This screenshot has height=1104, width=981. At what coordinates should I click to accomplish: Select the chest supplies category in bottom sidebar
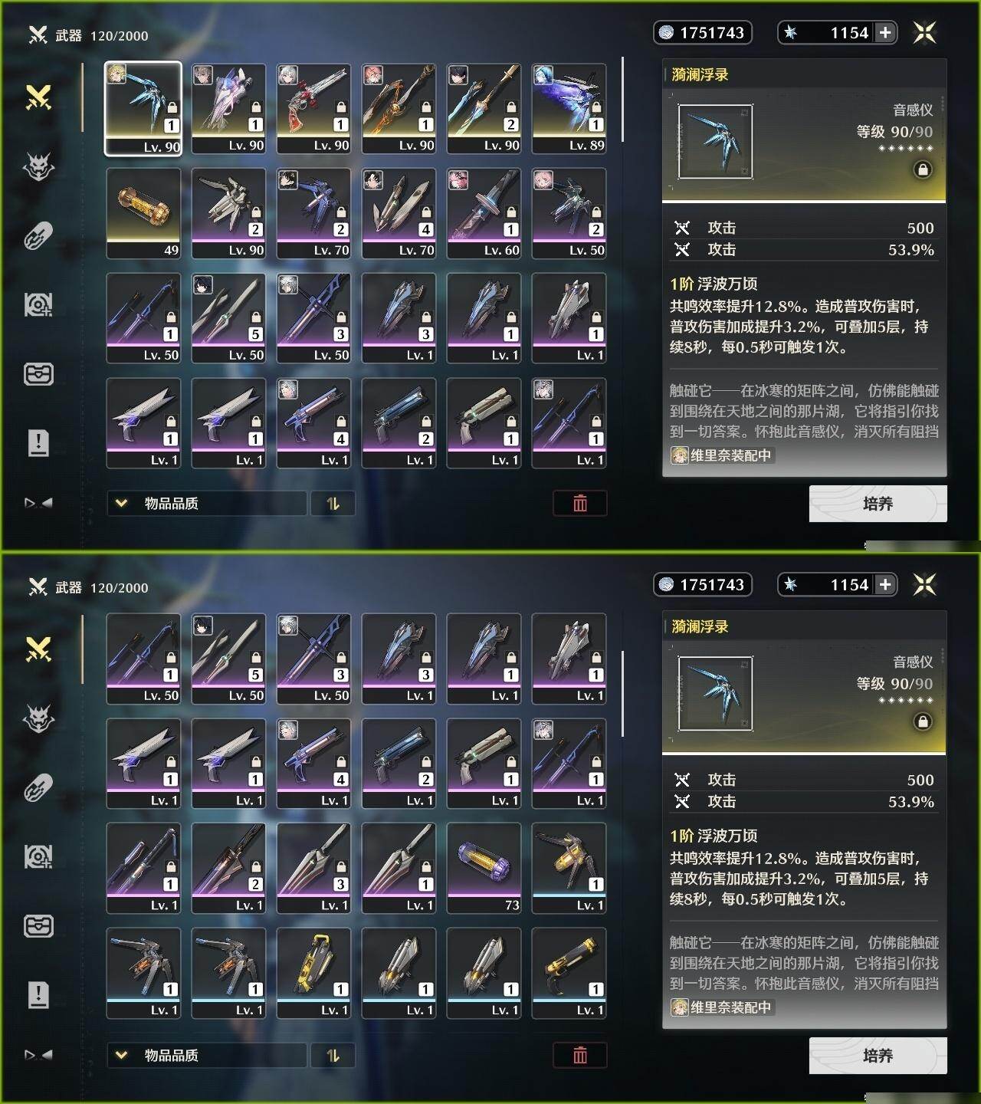click(x=38, y=926)
